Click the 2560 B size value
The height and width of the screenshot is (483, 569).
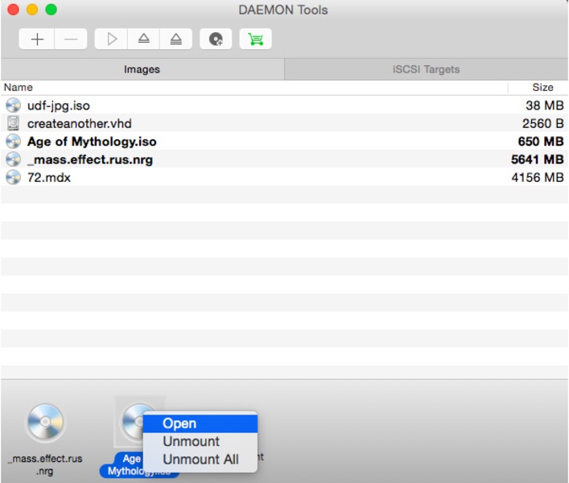click(543, 123)
